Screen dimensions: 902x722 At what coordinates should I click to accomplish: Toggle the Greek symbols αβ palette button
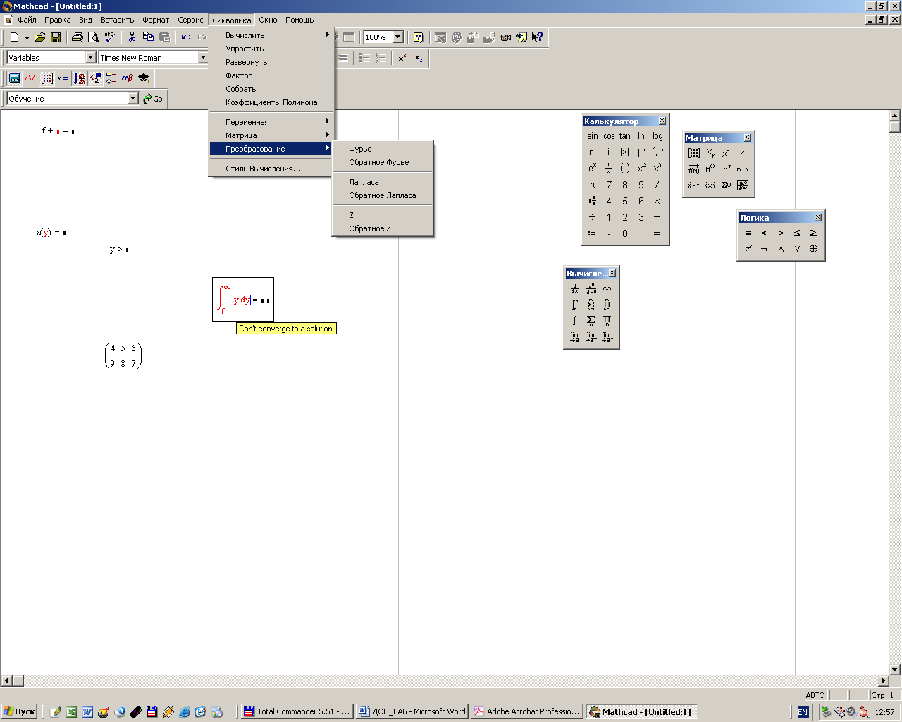pyautogui.click(x=128, y=78)
